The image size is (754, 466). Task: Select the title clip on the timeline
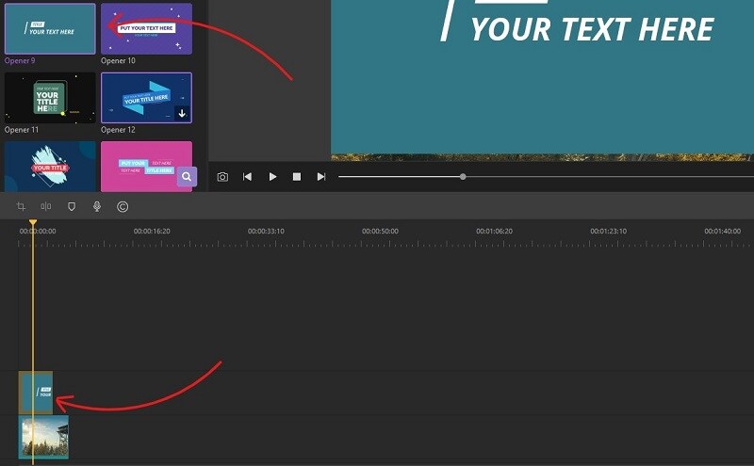point(36,393)
